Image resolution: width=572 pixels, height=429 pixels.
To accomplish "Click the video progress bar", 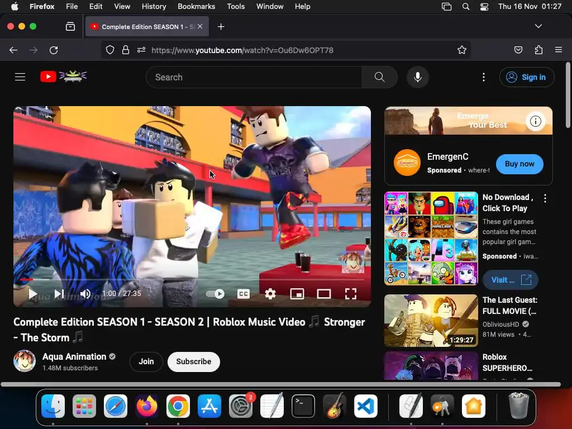I will pyautogui.click(x=192, y=279).
